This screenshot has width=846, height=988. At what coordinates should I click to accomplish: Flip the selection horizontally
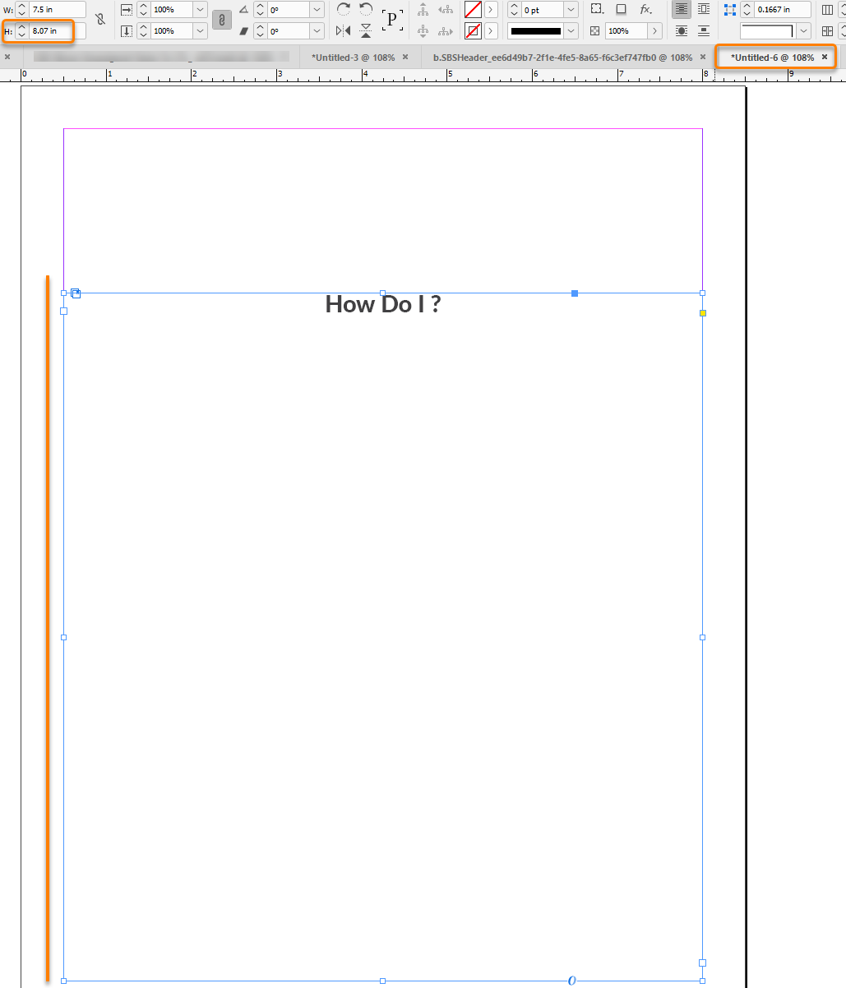click(344, 29)
